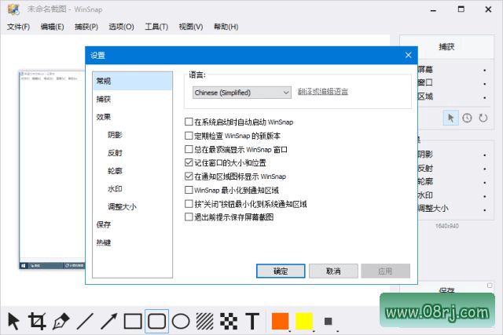Image resolution: width=503 pixels, height=335 pixels.
Task: Uncheck 记住窗口的大小和位置 checkbox
Action: (x=189, y=162)
